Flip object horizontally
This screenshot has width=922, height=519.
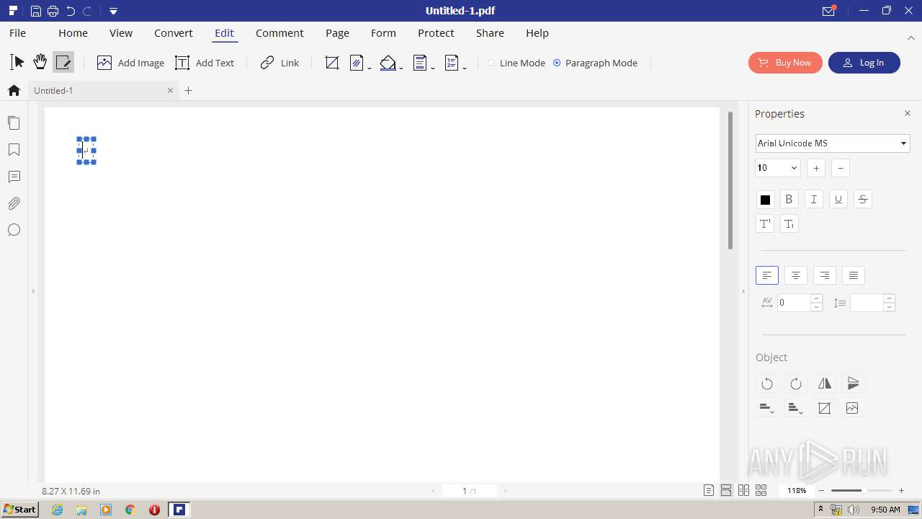pos(825,383)
